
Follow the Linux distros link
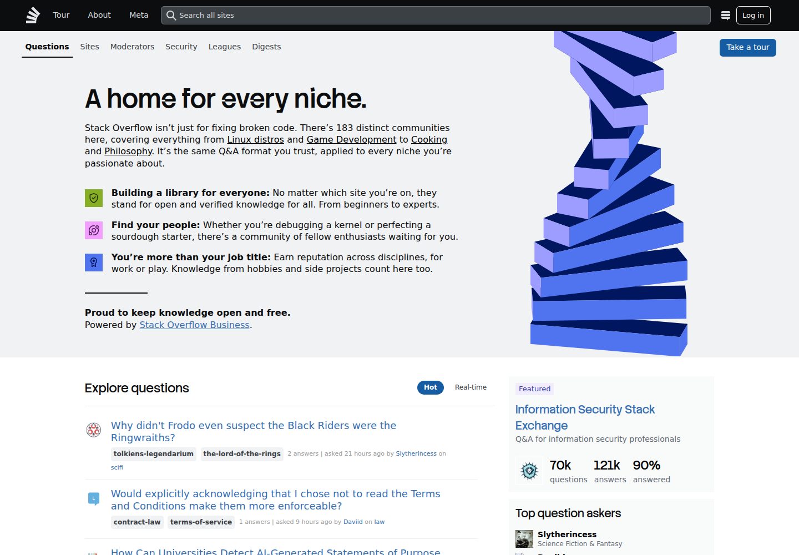click(255, 140)
